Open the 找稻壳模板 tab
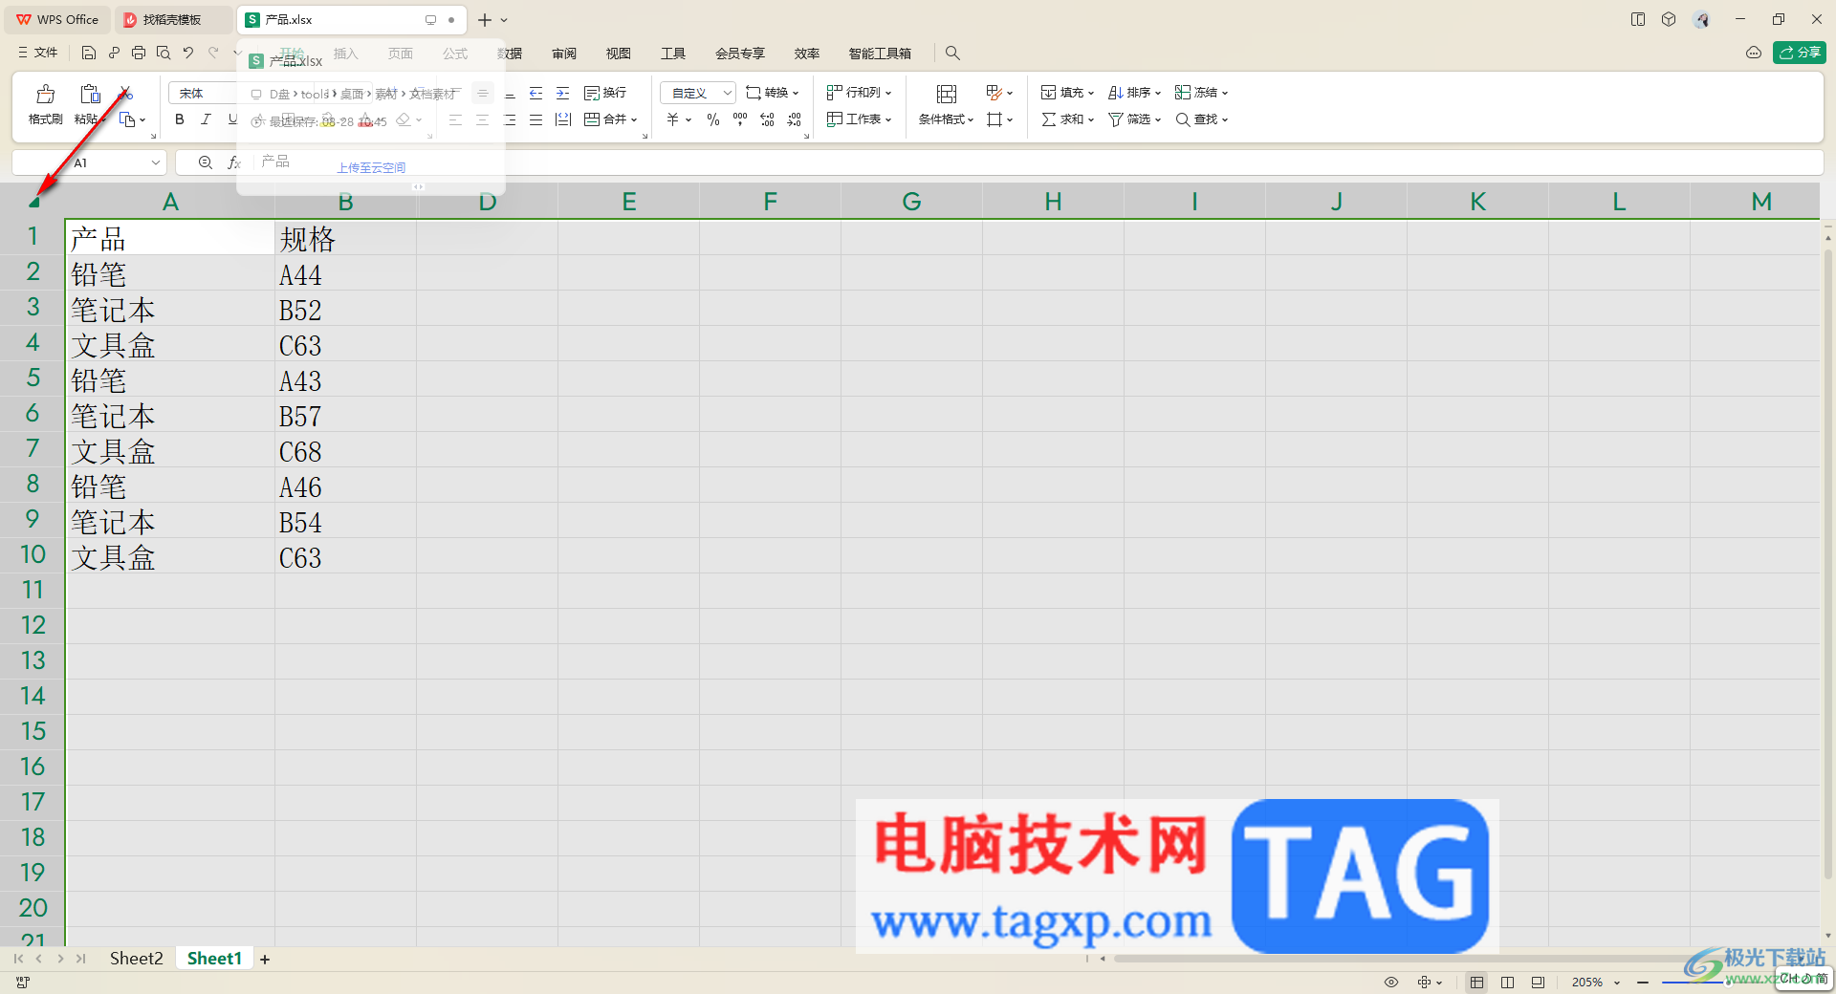This screenshot has width=1836, height=994. coord(172,19)
